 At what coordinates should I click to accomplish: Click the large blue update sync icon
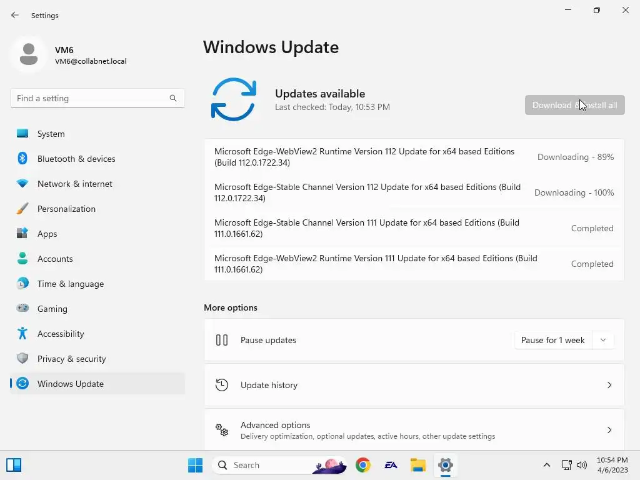tap(234, 99)
